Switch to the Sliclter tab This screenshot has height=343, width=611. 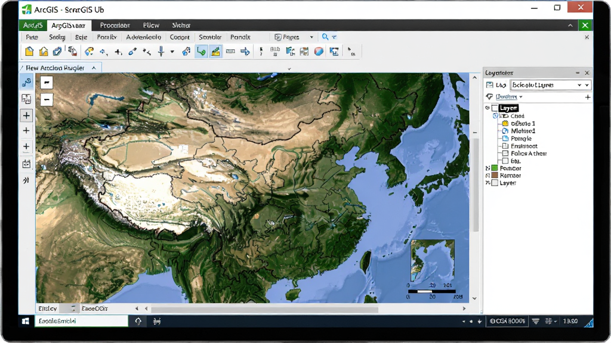coord(181,25)
